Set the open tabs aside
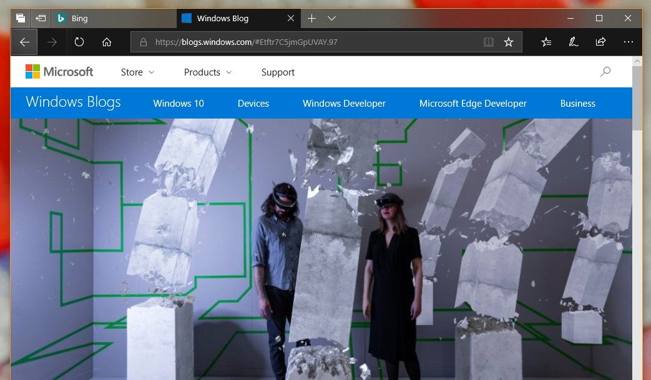This screenshot has height=380, width=651. click(41, 18)
